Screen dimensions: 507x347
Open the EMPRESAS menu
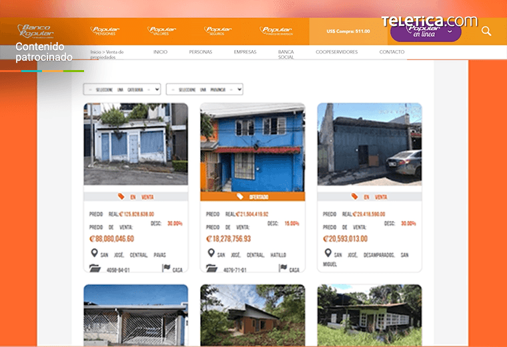point(245,52)
